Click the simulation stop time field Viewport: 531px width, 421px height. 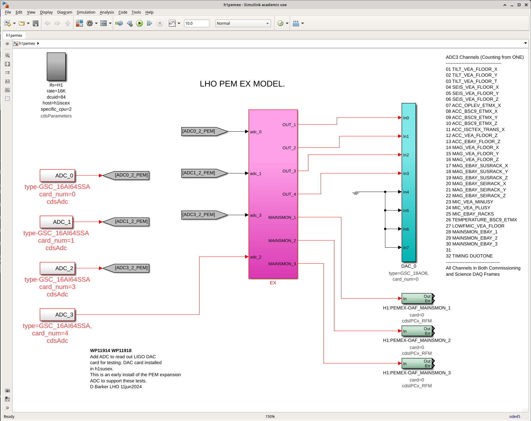coord(196,23)
